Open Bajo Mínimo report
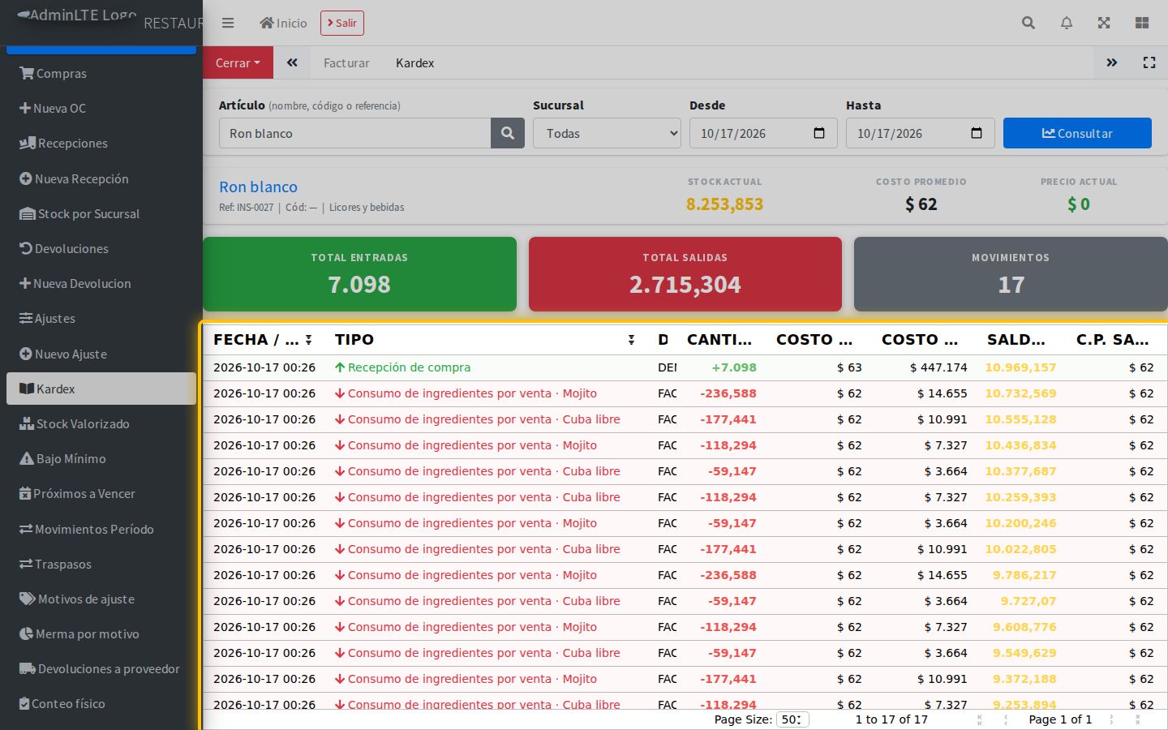 coord(101,458)
